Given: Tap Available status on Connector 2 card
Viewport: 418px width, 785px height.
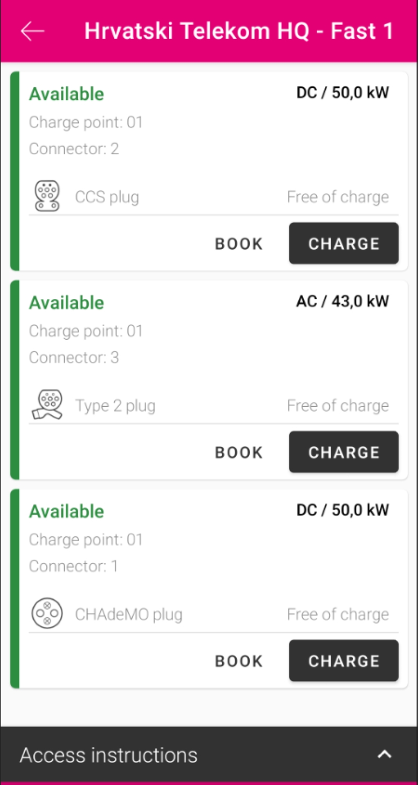Looking at the screenshot, I should click(x=66, y=94).
